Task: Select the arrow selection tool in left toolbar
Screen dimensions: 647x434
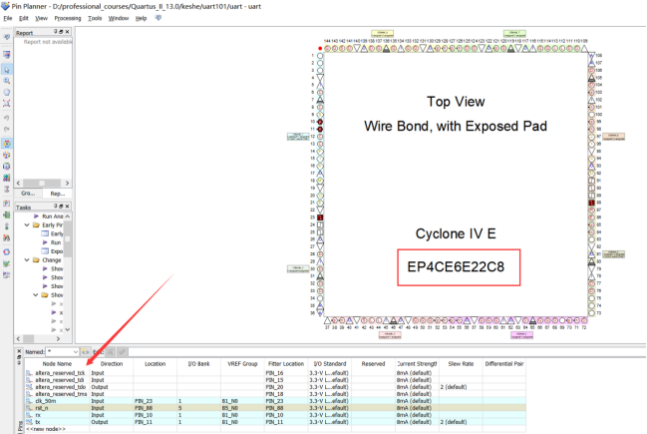Action: [7, 70]
